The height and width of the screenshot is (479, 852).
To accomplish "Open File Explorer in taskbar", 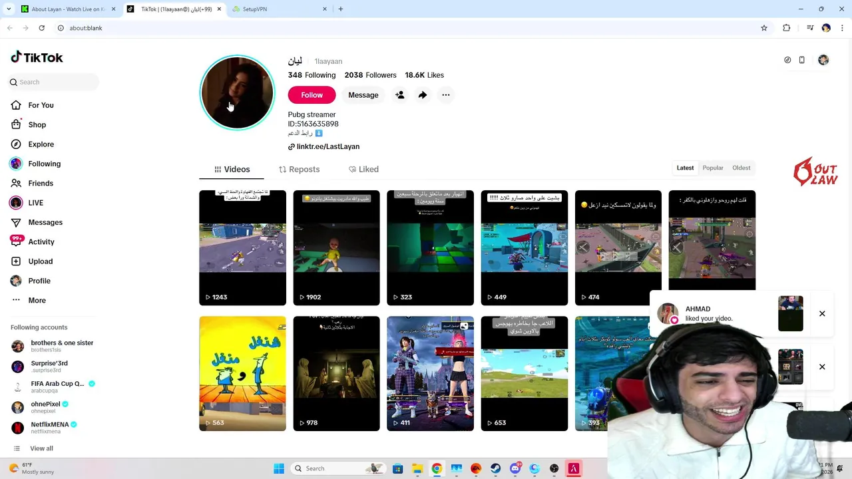I will [x=417, y=468].
